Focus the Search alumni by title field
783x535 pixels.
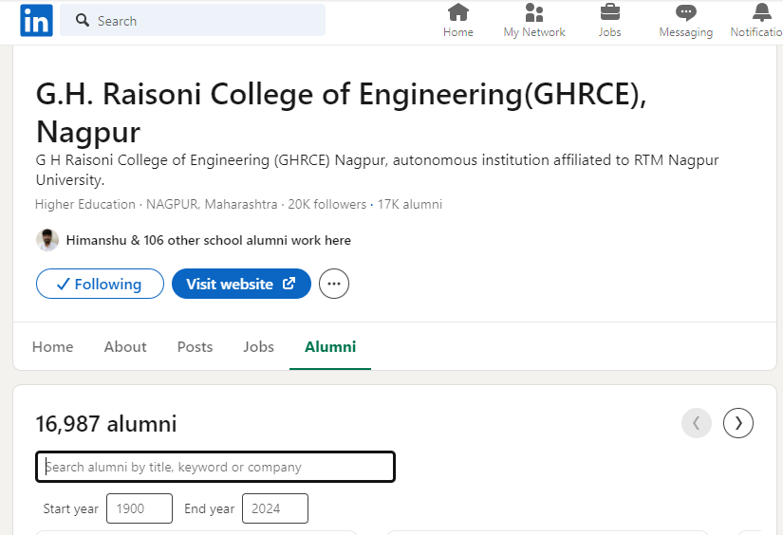tap(215, 467)
